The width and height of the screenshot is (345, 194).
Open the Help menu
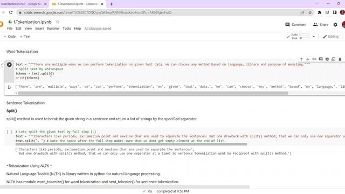click(78, 29)
